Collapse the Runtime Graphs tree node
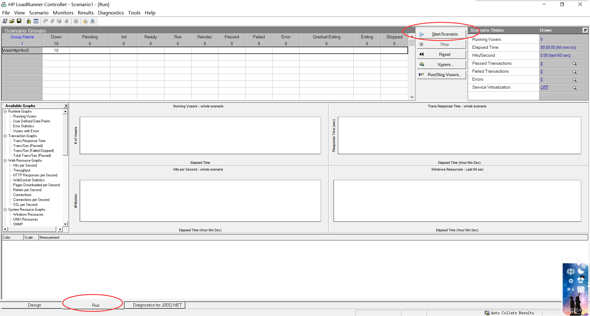Viewport: 590px width, 316px height. pyautogui.click(x=5, y=111)
